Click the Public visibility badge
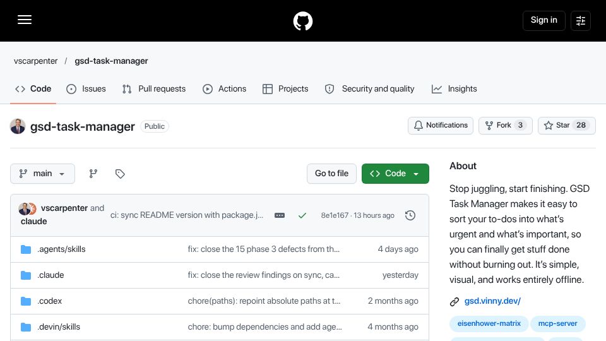Viewport: 606px width, 341px height. pyautogui.click(x=155, y=126)
